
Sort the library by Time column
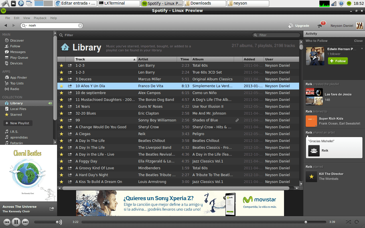pos(184,59)
